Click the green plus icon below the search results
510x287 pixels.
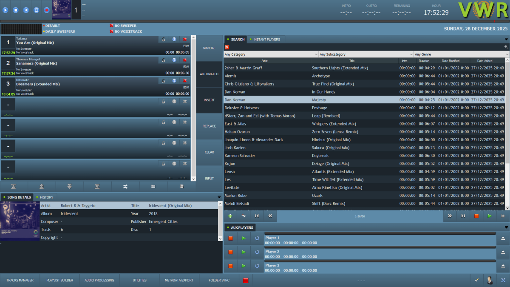pyautogui.click(x=230, y=216)
